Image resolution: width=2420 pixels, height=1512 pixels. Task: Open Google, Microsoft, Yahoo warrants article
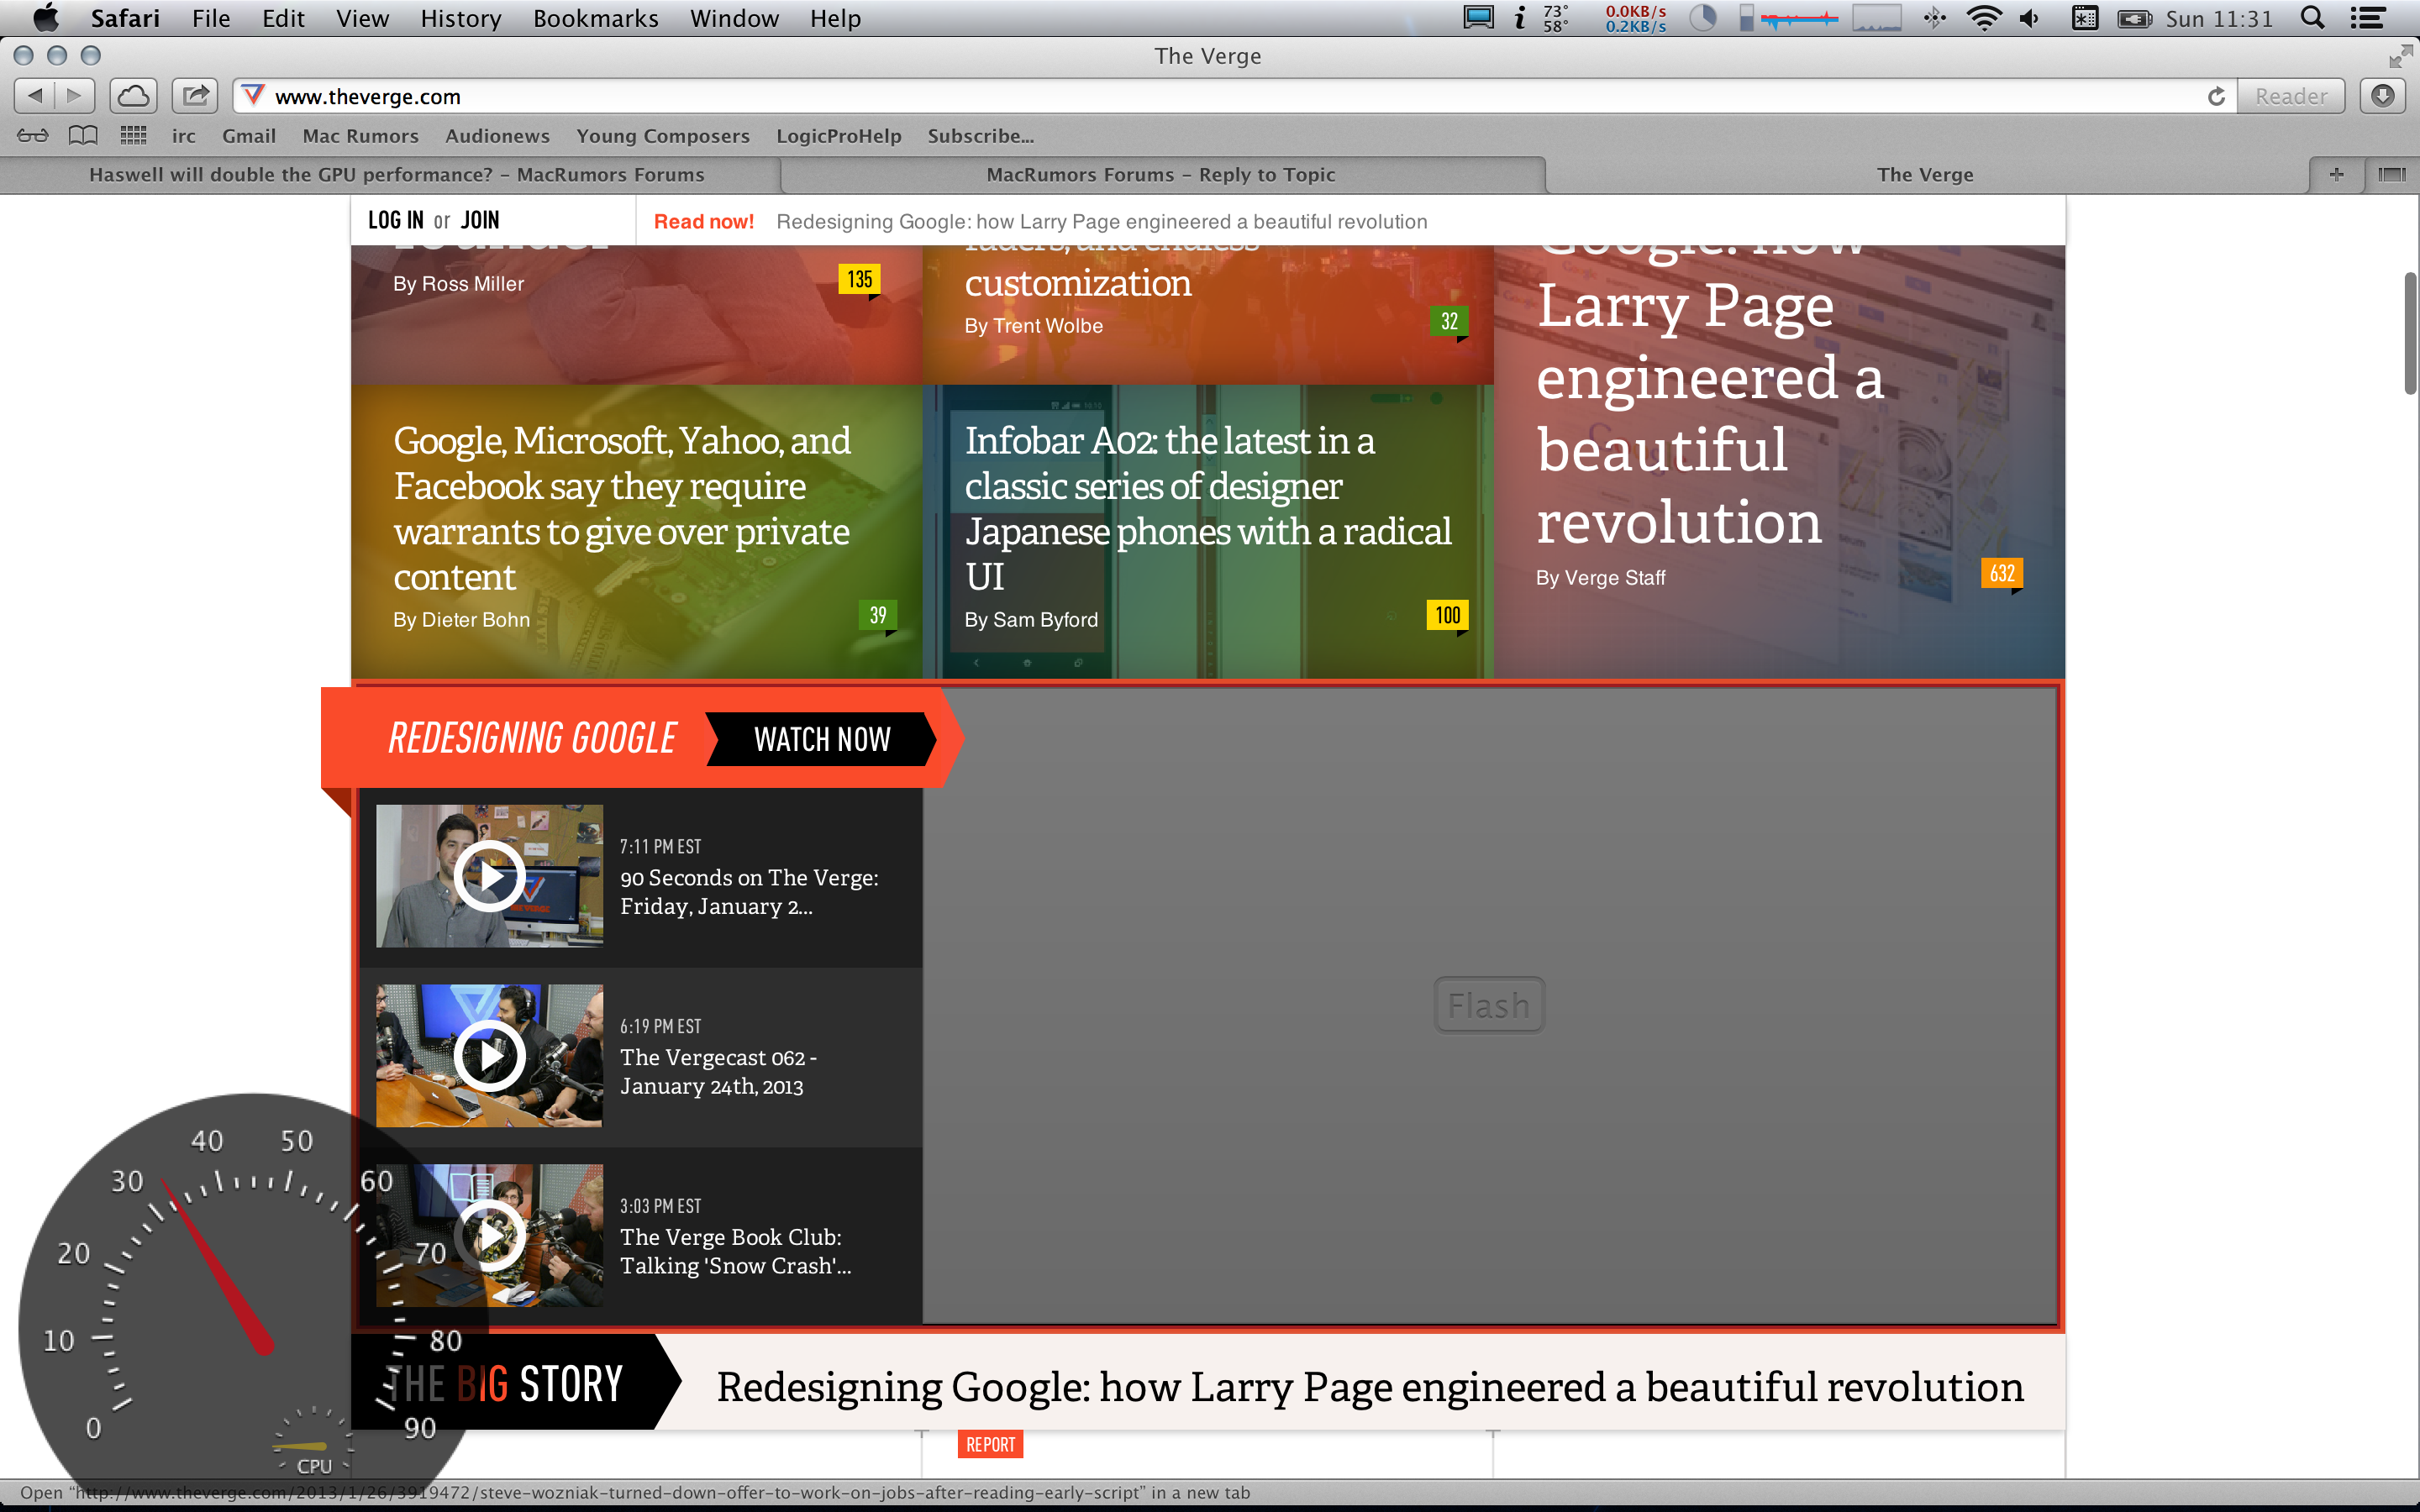tap(621, 508)
